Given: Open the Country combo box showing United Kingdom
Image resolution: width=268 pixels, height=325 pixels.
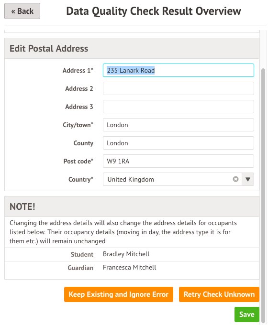Looking at the screenshot, I should 172,179.
